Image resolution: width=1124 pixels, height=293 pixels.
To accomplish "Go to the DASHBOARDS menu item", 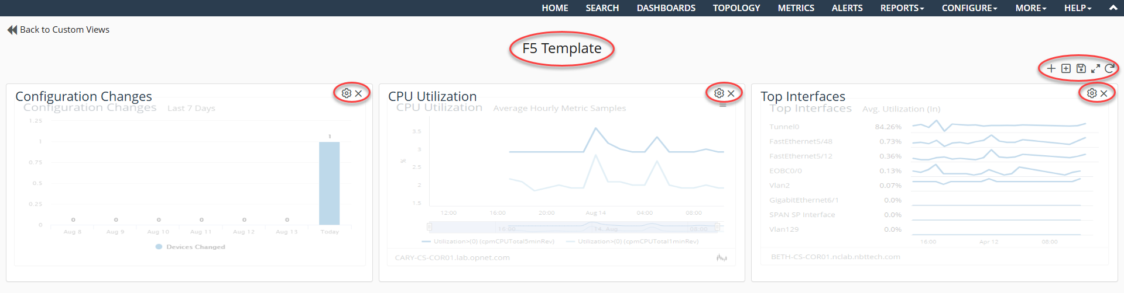I will 666,8.
